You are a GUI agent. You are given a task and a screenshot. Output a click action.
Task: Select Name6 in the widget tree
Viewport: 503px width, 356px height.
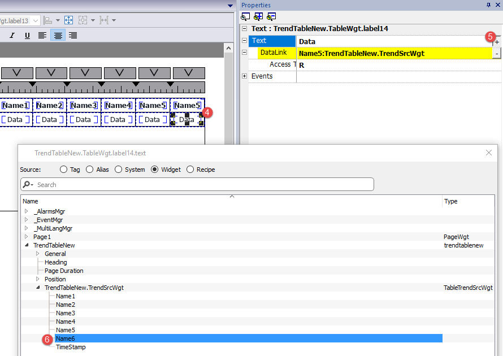65,338
